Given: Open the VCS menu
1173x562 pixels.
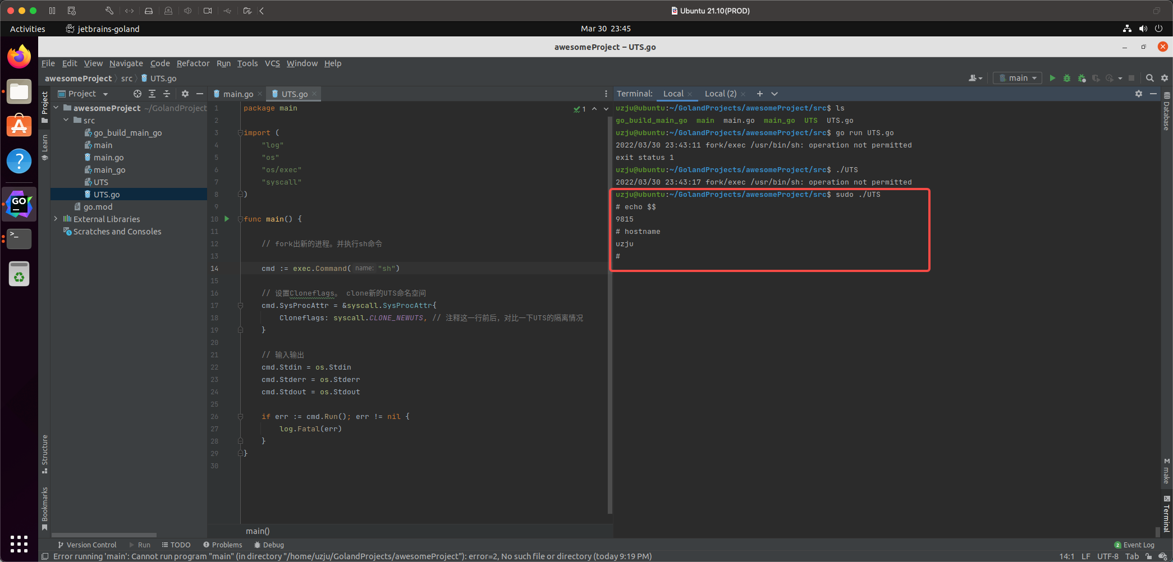Looking at the screenshot, I should tap(272, 63).
